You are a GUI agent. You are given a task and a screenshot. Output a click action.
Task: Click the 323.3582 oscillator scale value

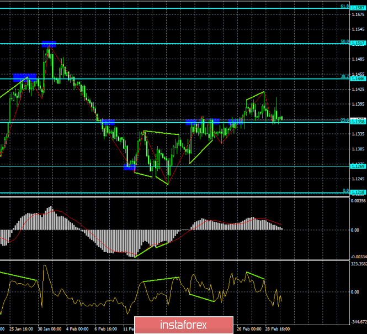click(358, 265)
